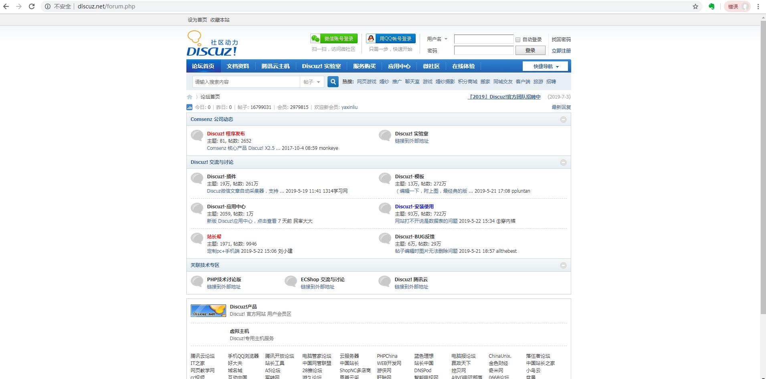Collapse the 关联技术专区 section
The width and height of the screenshot is (766, 379).
[563, 265]
